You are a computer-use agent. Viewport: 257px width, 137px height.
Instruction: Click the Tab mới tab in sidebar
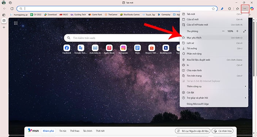[x=4, y=21]
